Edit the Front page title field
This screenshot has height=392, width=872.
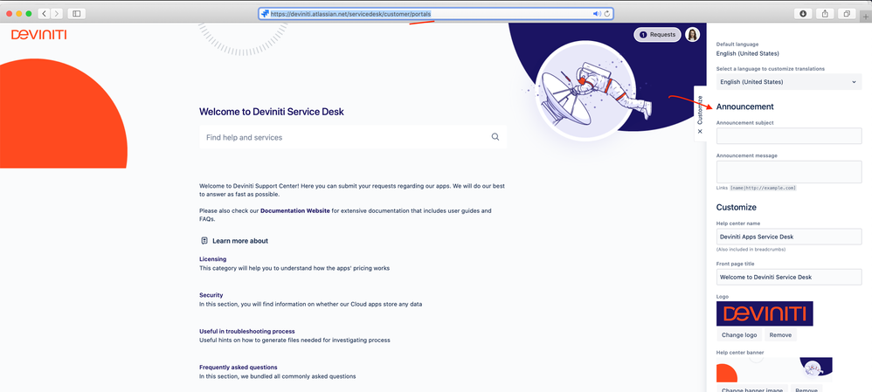(789, 277)
